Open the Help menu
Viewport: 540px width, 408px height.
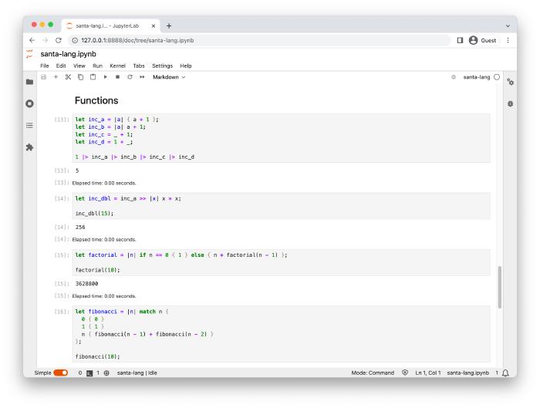pos(186,66)
